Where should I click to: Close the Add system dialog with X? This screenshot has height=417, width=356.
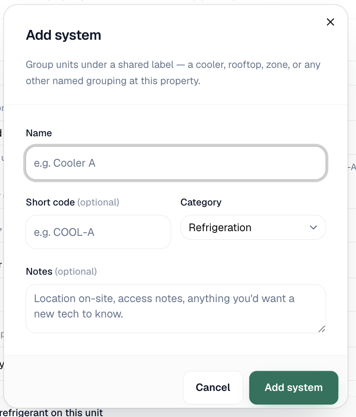(330, 22)
